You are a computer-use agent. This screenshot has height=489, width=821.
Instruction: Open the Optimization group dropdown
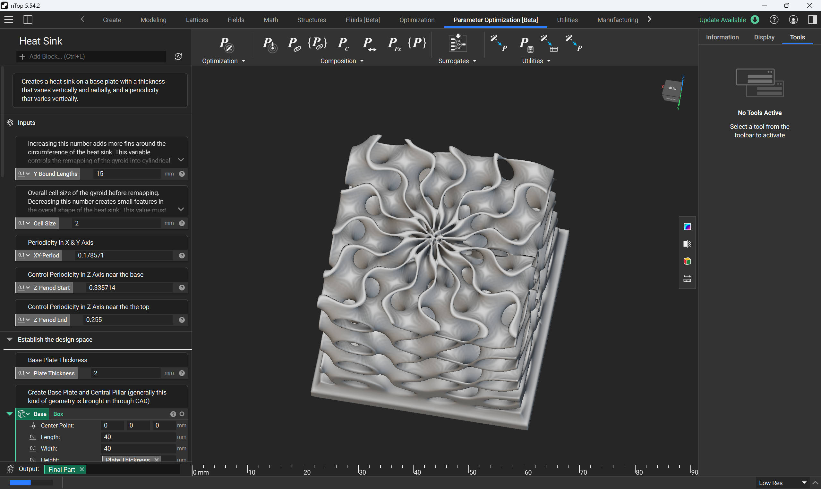click(x=224, y=61)
